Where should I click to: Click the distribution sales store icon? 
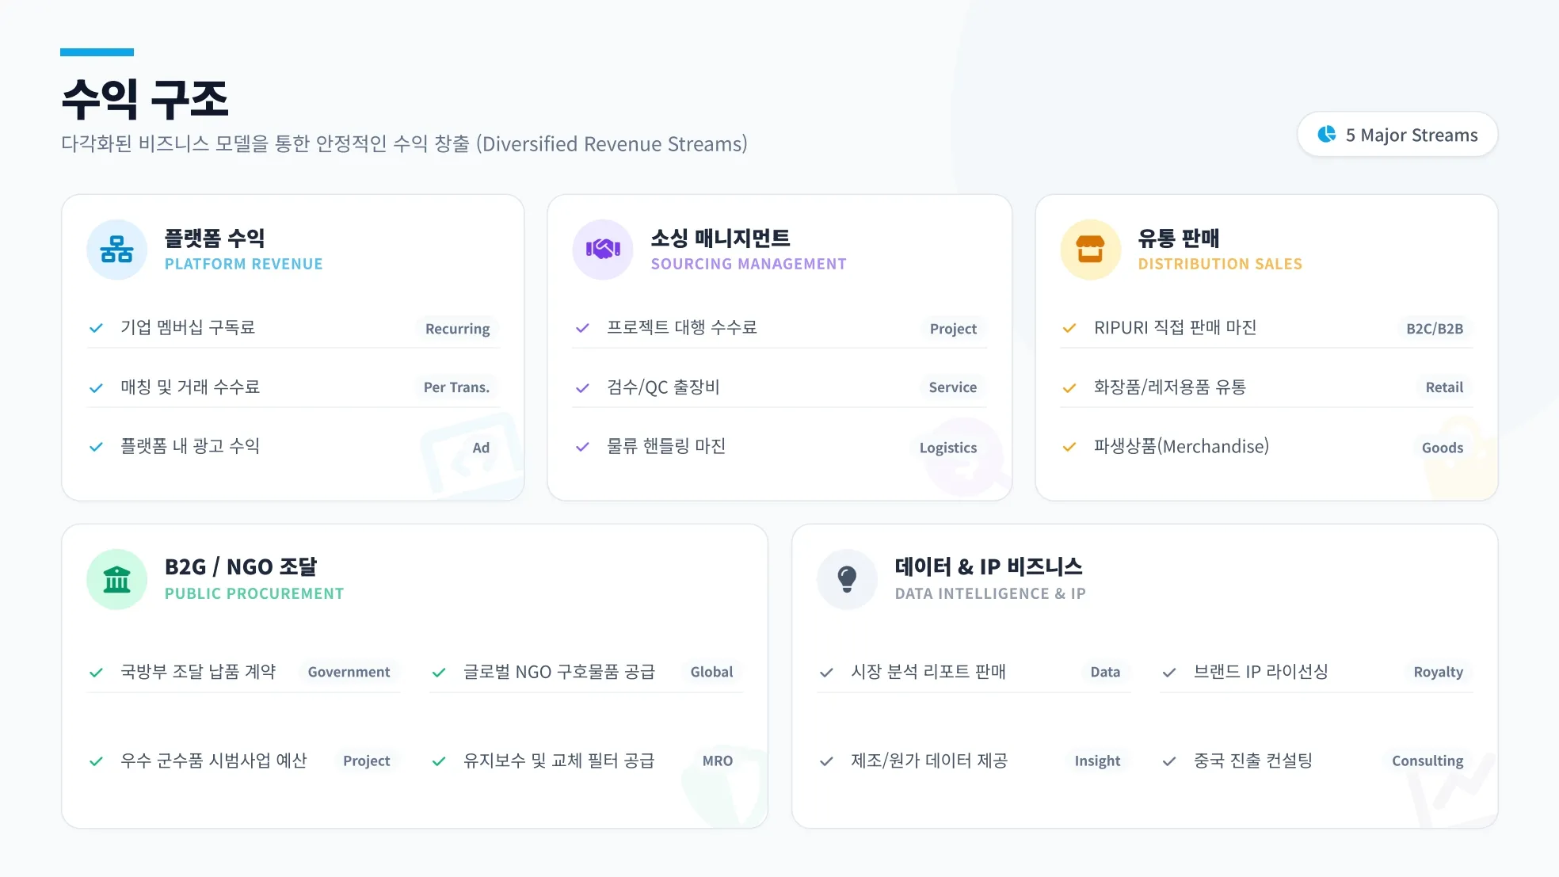[x=1090, y=250]
